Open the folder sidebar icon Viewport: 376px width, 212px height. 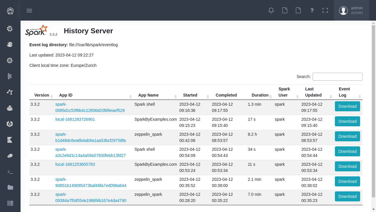click(10, 187)
